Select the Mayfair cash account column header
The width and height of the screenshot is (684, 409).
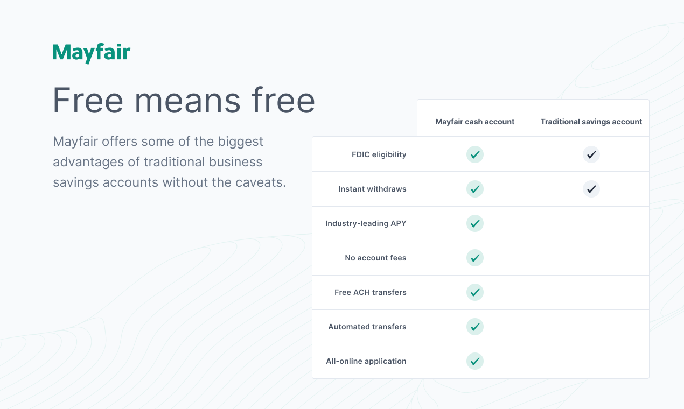coord(475,122)
